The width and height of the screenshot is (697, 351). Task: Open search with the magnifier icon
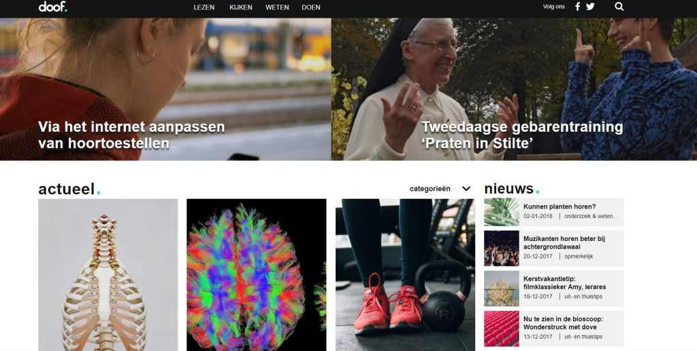coord(619,7)
